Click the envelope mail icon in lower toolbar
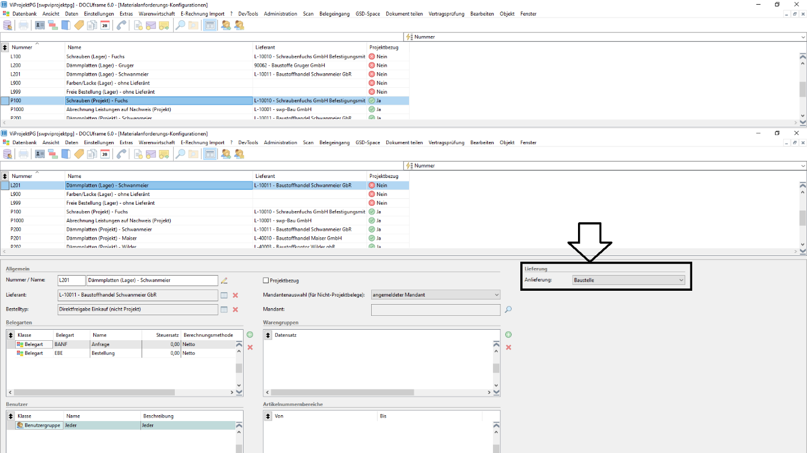The image size is (807, 453). click(x=151, y=154)
